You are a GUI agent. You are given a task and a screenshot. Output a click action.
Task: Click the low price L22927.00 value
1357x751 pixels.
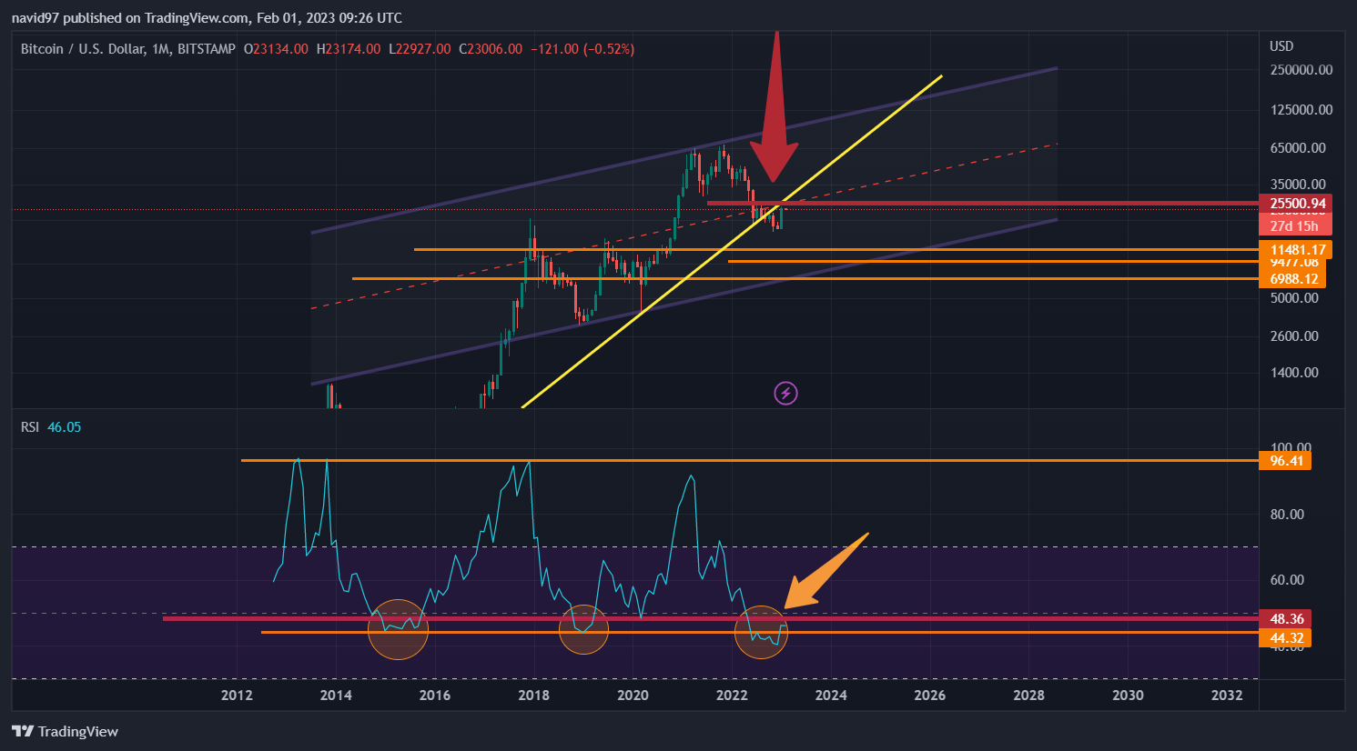click(420, 49)
